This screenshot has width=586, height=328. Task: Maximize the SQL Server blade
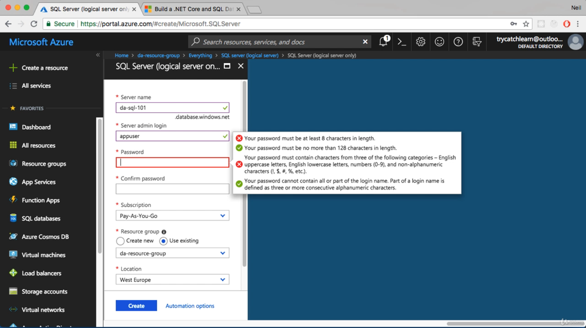(x=227, y=66)
